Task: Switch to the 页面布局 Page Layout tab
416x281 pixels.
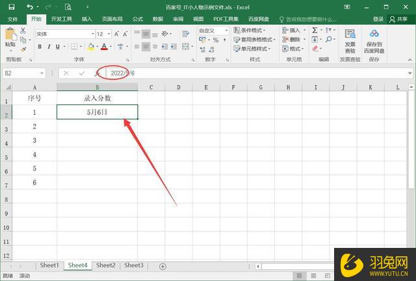Action: (112, 19)
